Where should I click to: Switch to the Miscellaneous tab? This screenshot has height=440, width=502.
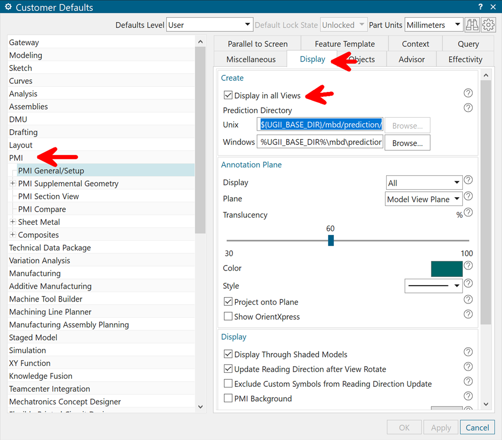pos(251,59)
